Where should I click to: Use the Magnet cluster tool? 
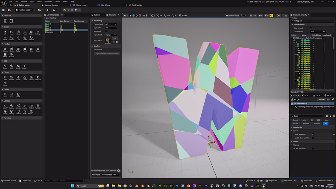(12, 78)
